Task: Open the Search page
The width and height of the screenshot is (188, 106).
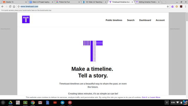Action: (x=131, y=20)
